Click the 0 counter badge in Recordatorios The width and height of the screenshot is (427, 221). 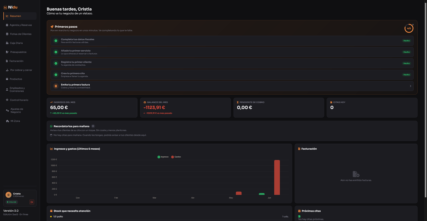[93, 126]
